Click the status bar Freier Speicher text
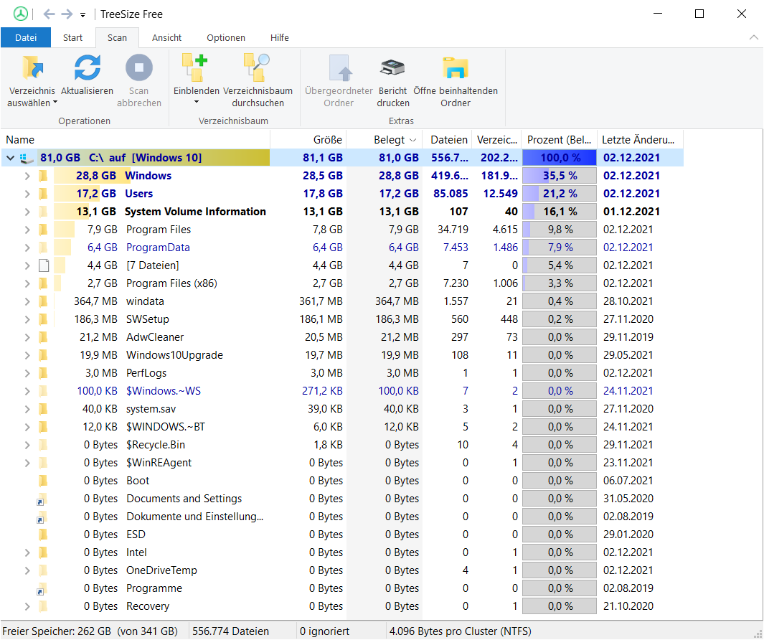Screen dimensions: 764x640 90,631
